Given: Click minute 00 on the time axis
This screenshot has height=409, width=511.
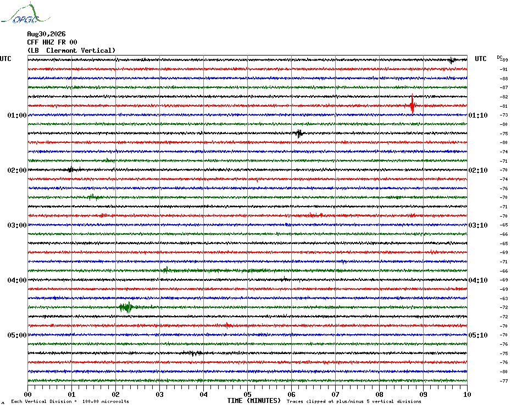Looking at the screenshot, I should pyautogui.click(x=27, y=394).
